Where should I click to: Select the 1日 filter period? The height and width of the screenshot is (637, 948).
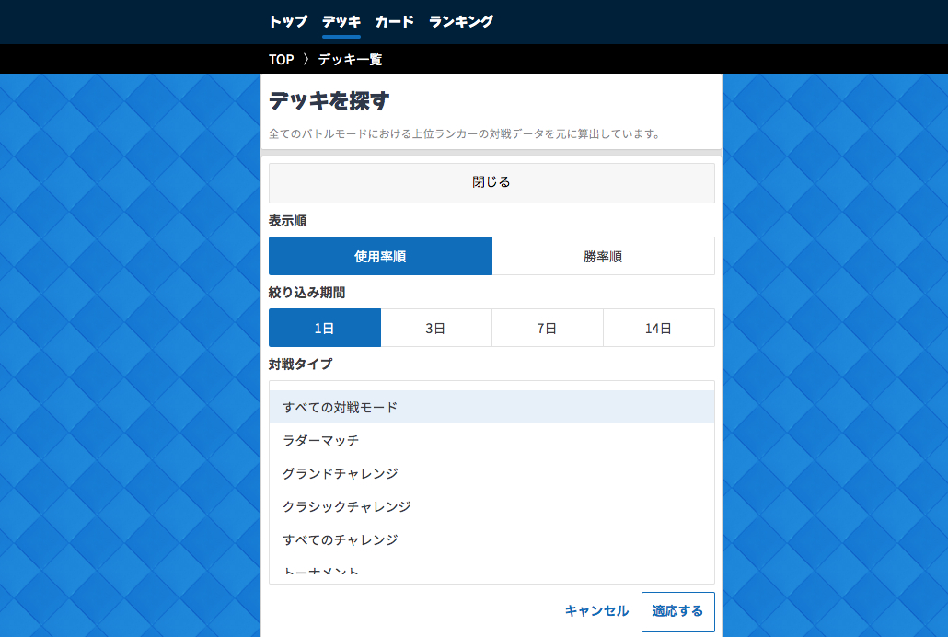[x=324, y=329]
